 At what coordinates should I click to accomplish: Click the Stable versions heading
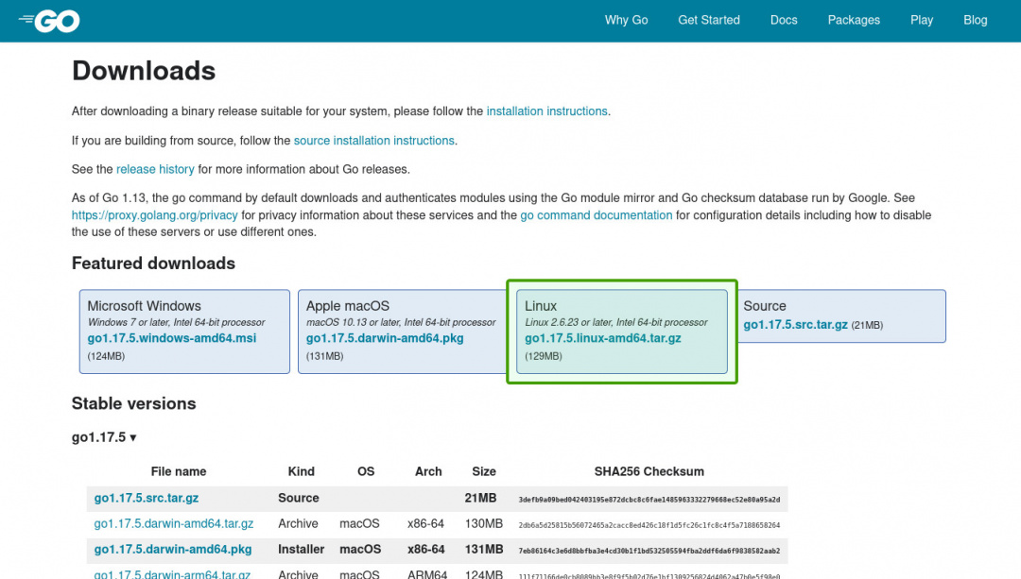133,403
